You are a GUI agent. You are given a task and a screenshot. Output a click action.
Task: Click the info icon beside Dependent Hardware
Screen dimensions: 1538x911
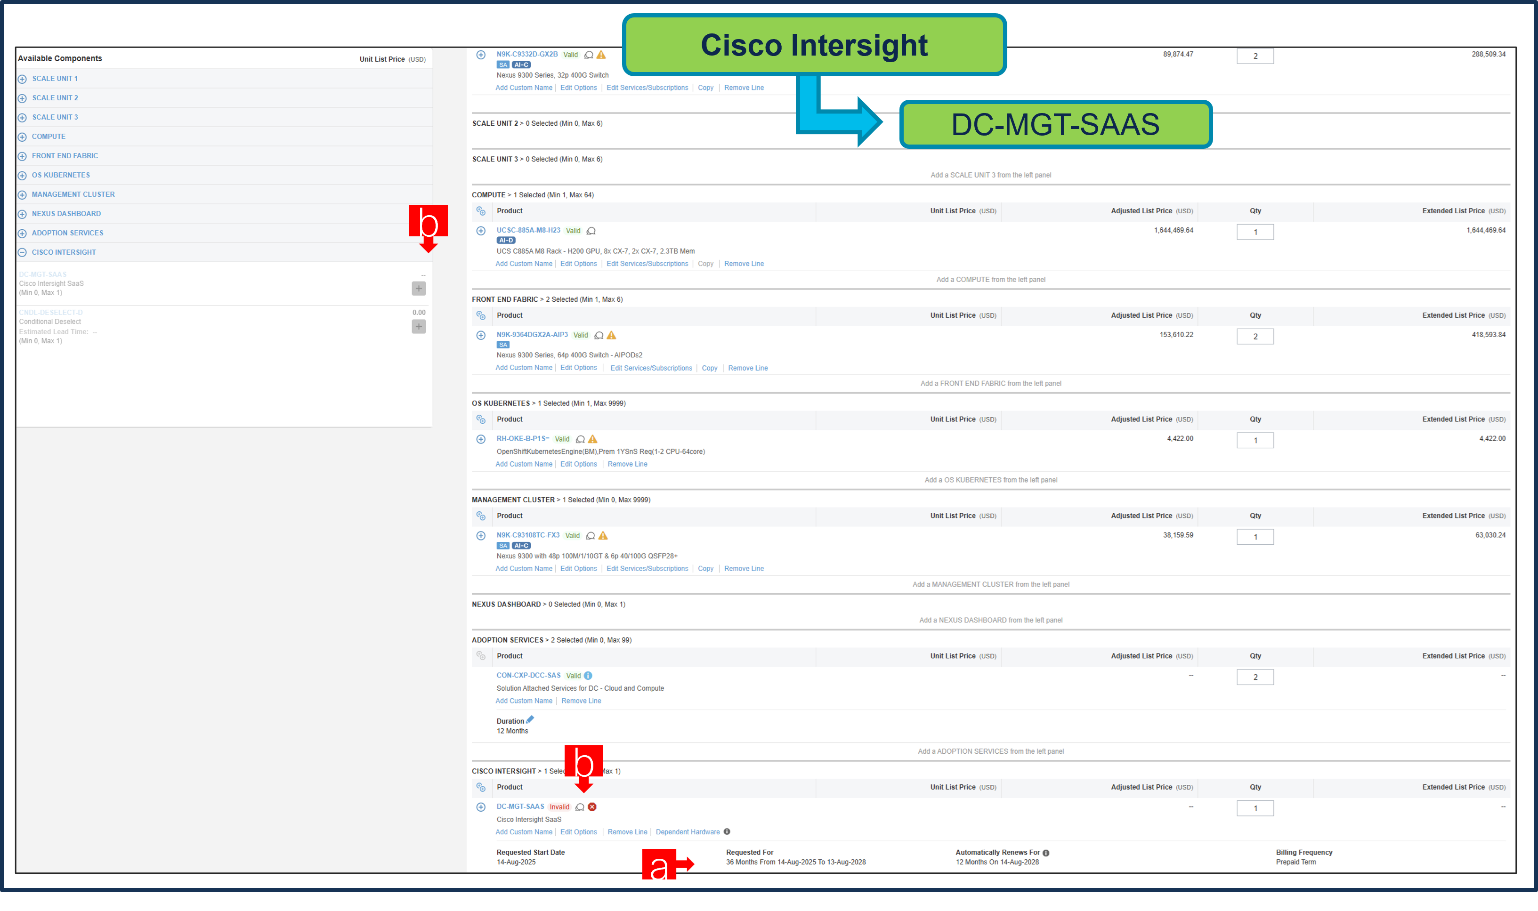point(727,832)
